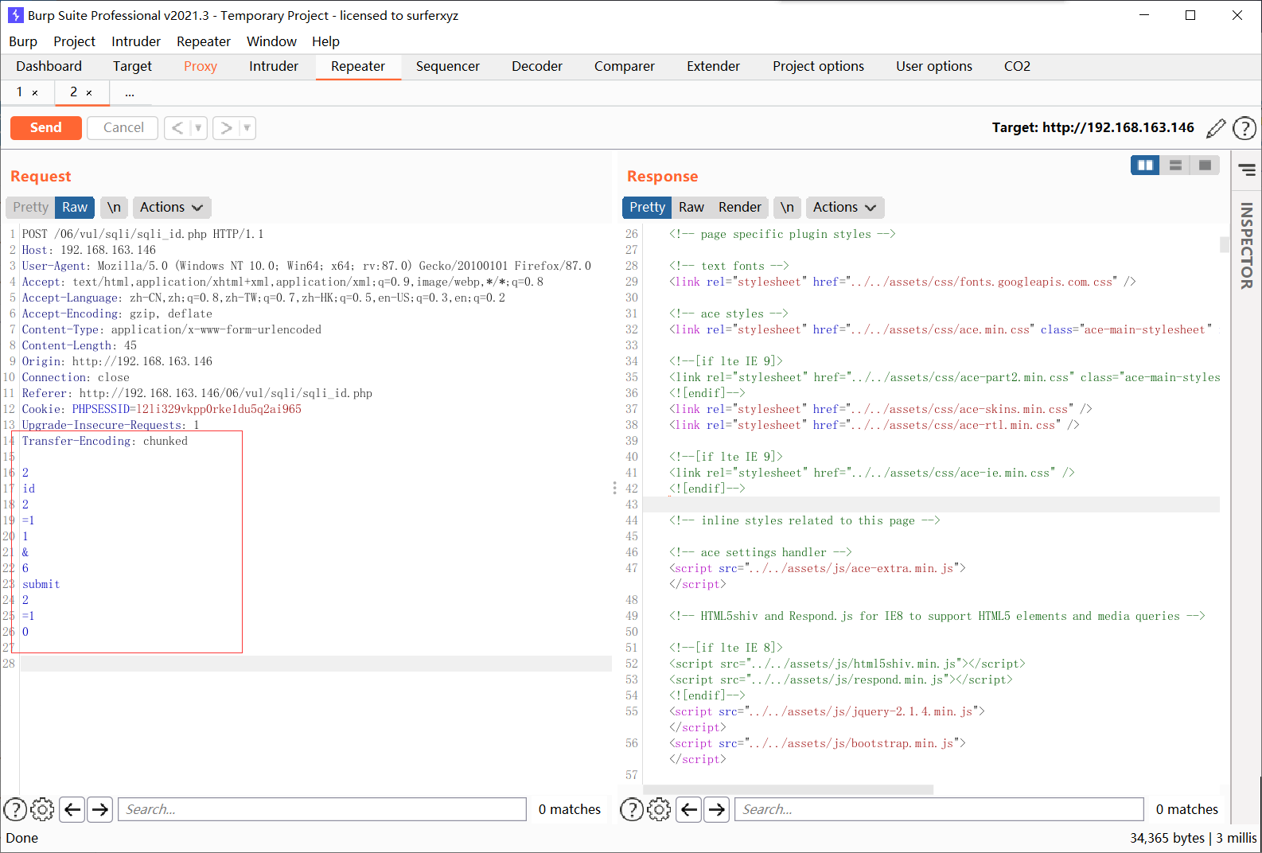Select Repeater request tab 1
Image resolution: width=1262 pixels, height=853 pixels.
coord(19,92)
